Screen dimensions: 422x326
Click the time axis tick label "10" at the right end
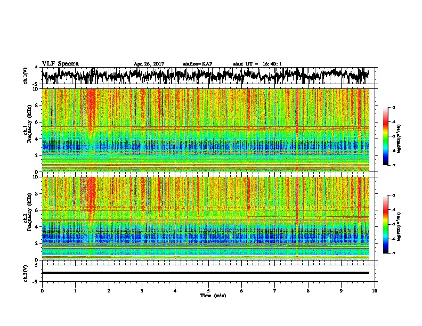375,291
